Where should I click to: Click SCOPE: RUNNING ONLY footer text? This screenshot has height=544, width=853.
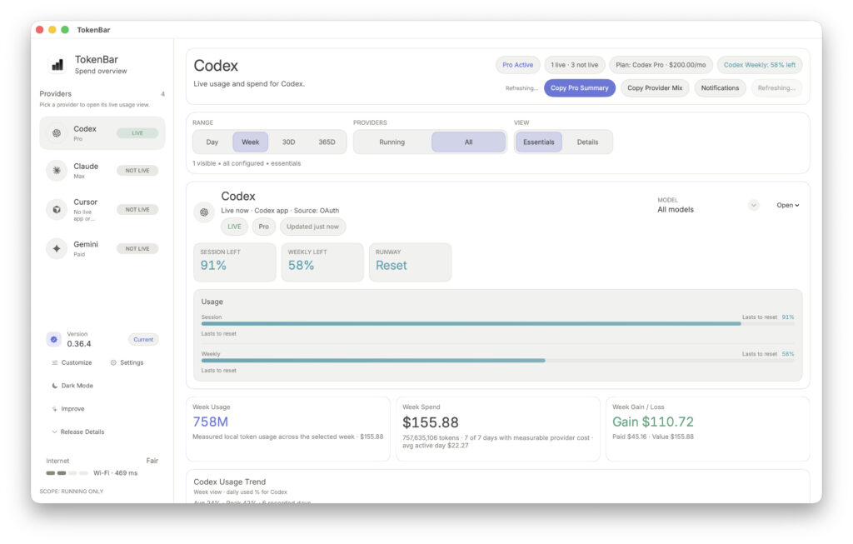[72, 492]
